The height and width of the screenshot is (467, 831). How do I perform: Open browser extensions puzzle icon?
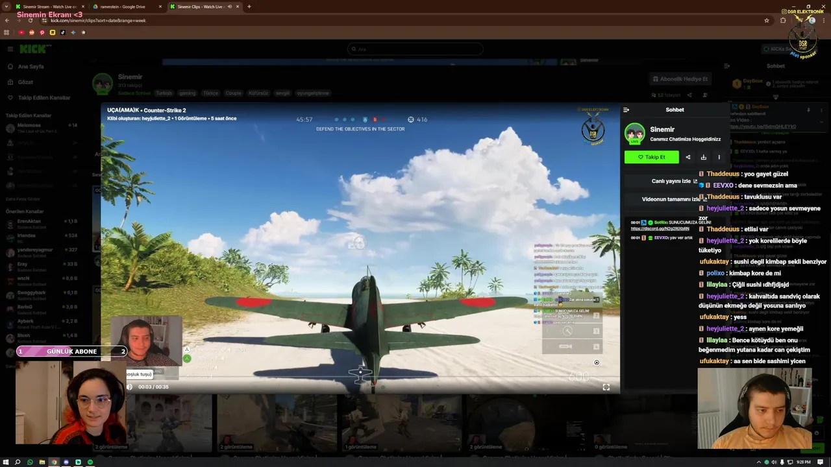pos(783,20)
